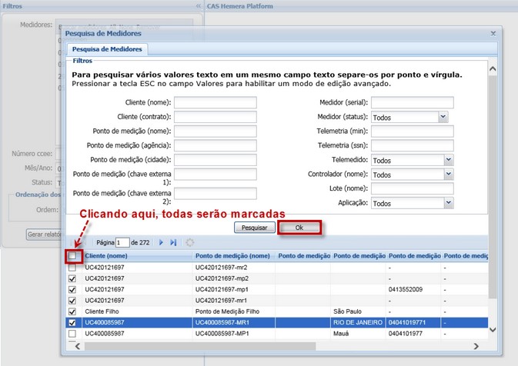Click the Pesquisar button
This screenshot has height=366, width=518.
pyautogui.click(x=254, y=228)
